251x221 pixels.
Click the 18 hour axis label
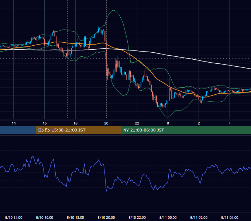coord(75,123)
